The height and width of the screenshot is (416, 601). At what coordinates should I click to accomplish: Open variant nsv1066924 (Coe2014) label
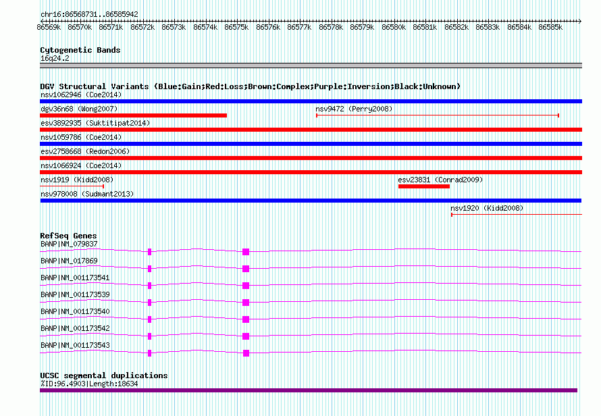81,165
